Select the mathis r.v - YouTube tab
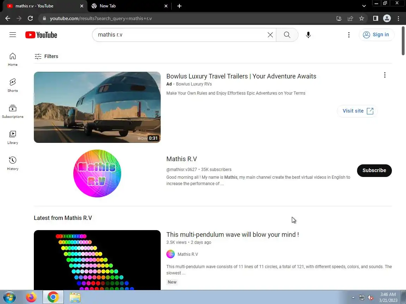The height and width of the screenshot is (304, 406). coord(45,6)
